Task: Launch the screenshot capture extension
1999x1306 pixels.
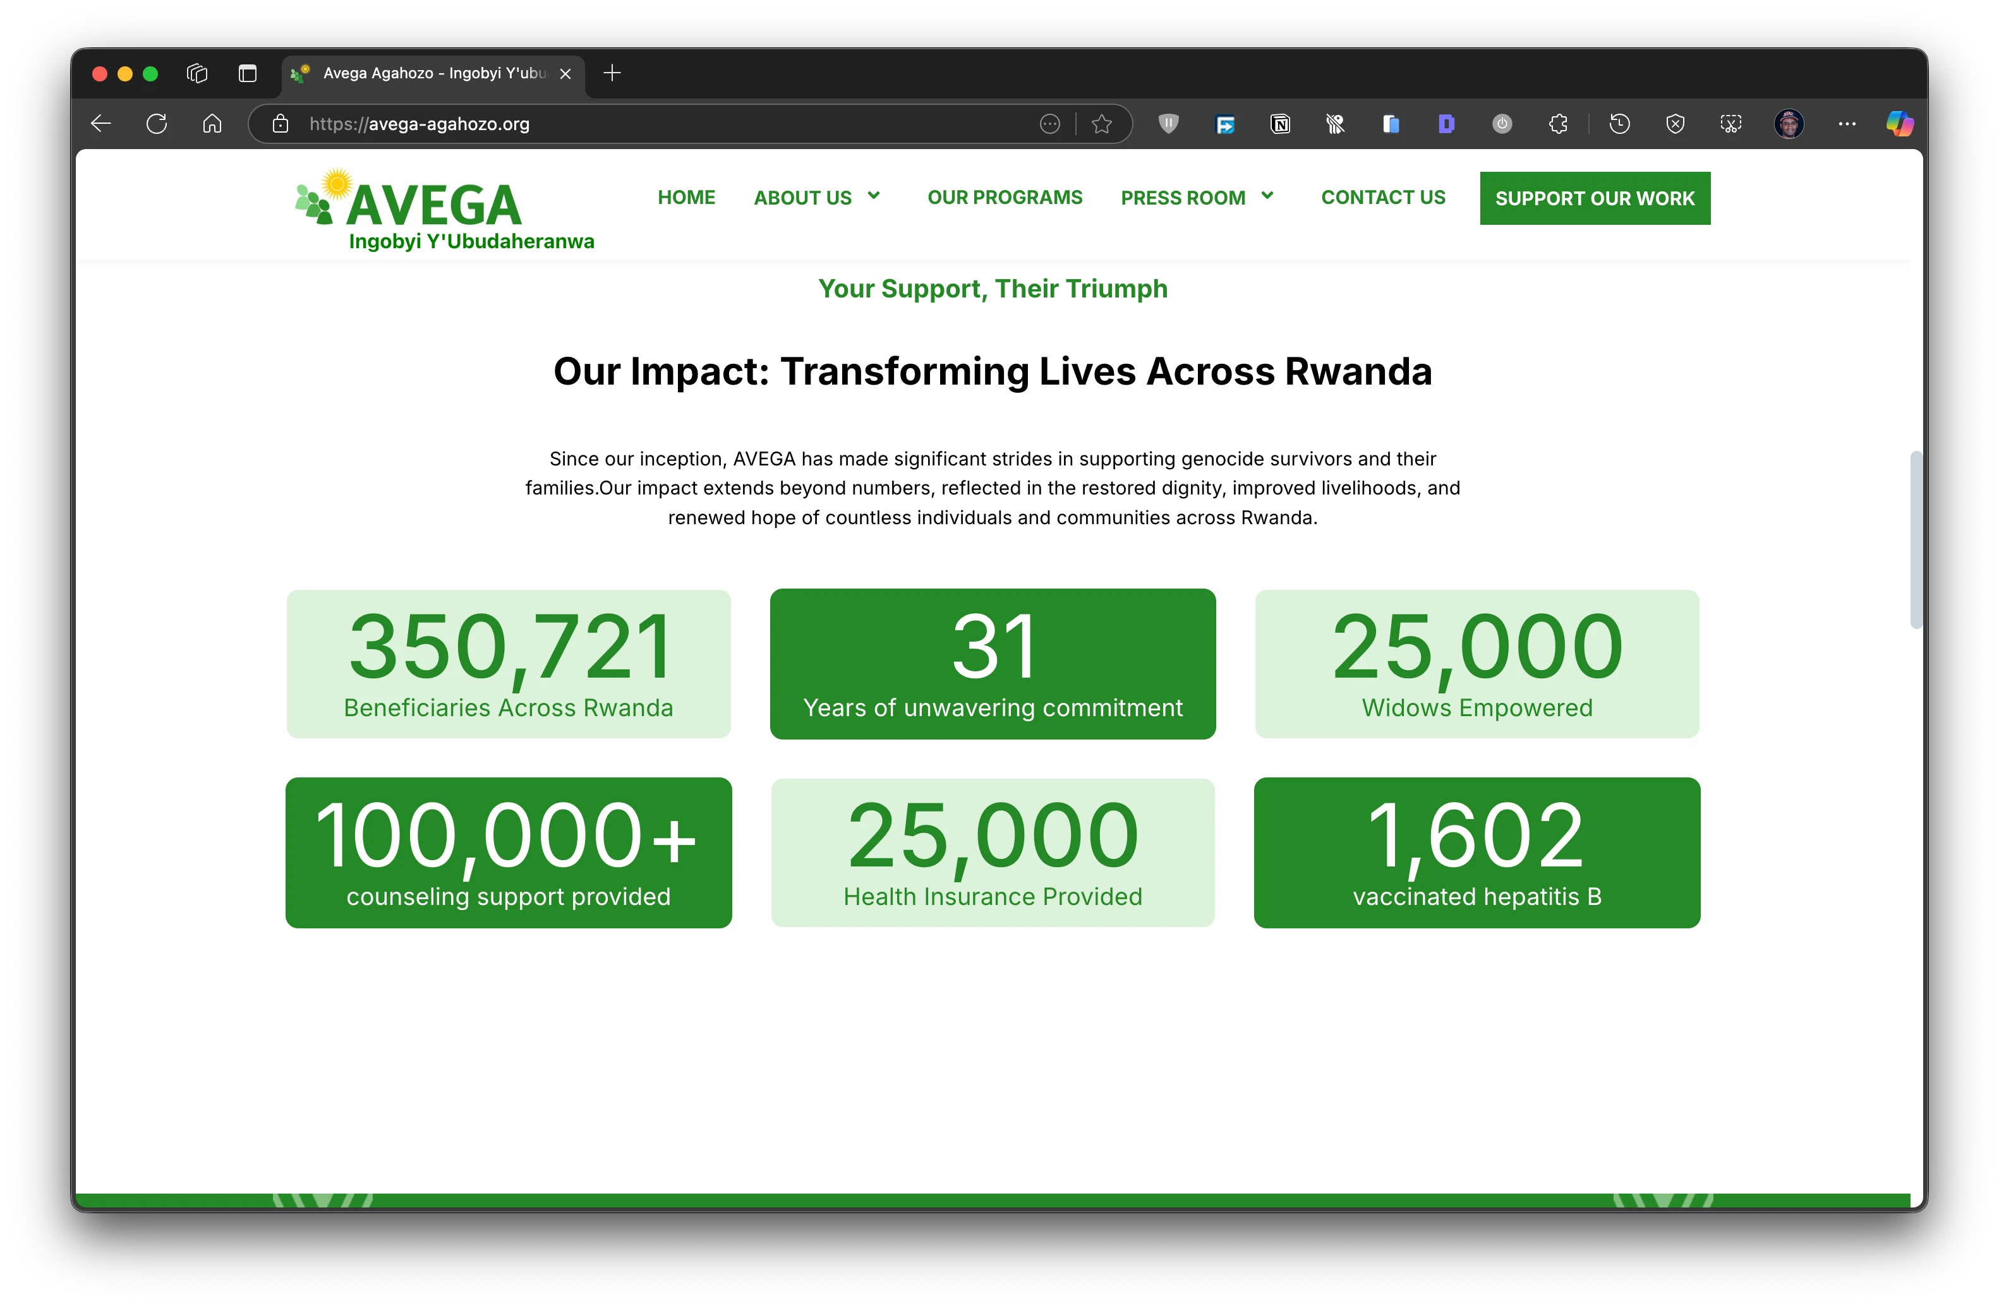Action: 1731,123
